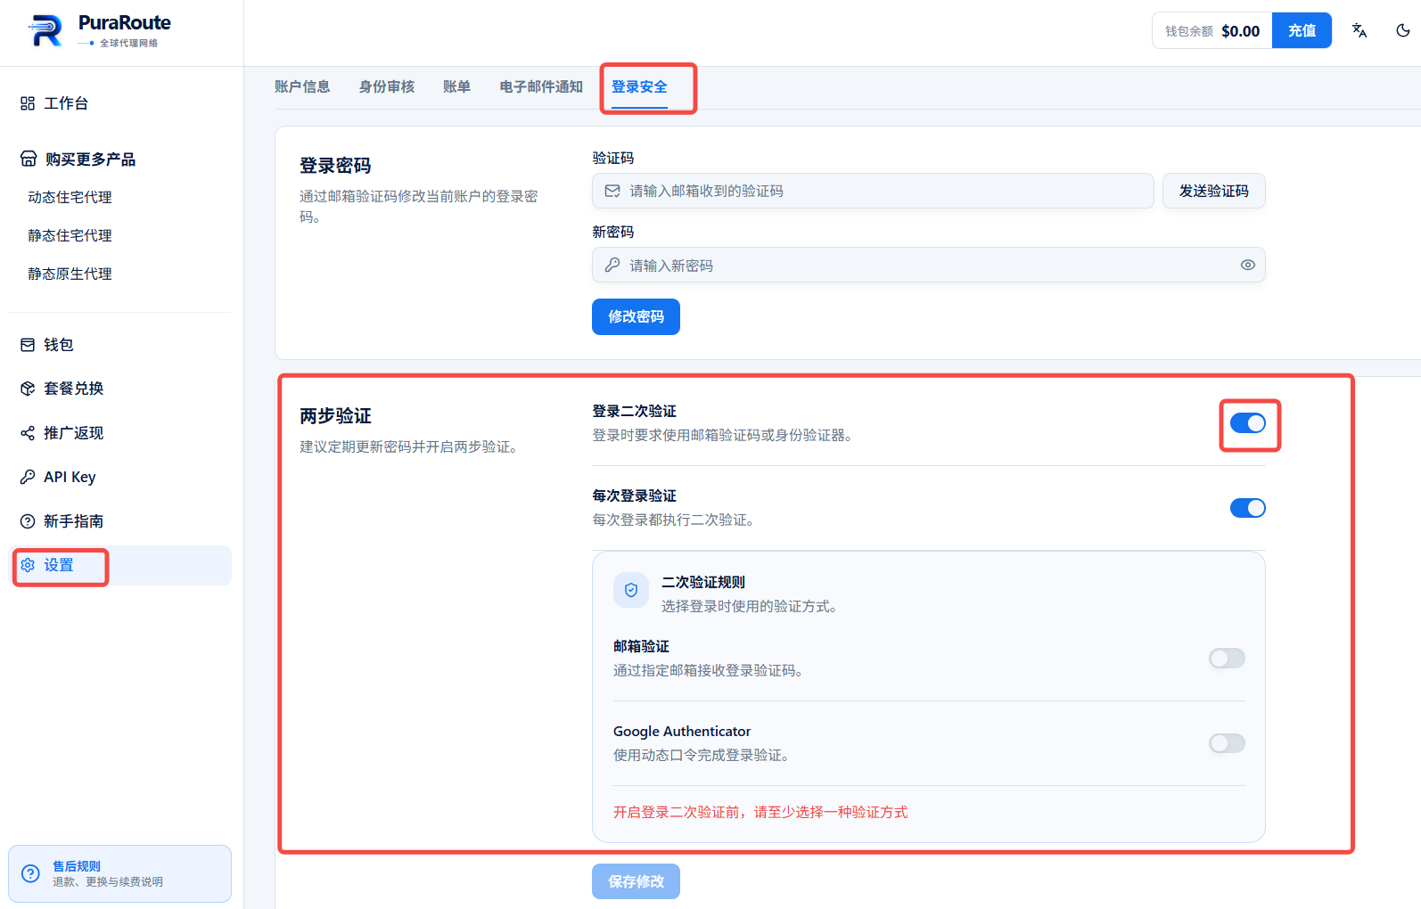Click the 设置 gear icon
The image size is (1421, 909).
pyautogui.click(x=28, y=565)
